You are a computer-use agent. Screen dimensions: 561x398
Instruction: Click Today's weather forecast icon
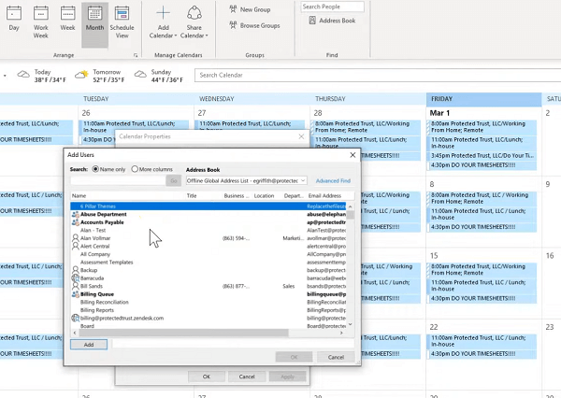pos(23,75)
